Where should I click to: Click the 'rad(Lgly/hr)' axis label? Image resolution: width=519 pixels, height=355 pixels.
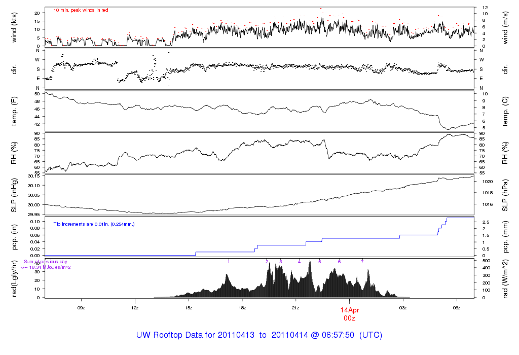click(x=14, y=278)
